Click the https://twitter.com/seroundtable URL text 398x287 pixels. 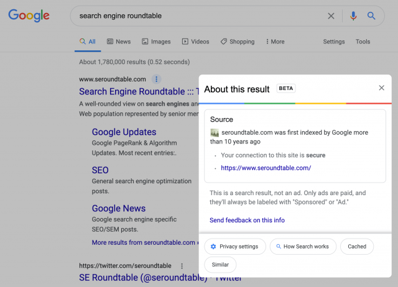pyautogui.click(x=125, y=266)
